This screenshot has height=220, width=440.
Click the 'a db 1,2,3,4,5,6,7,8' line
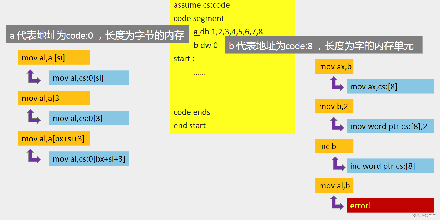point(228,32)
